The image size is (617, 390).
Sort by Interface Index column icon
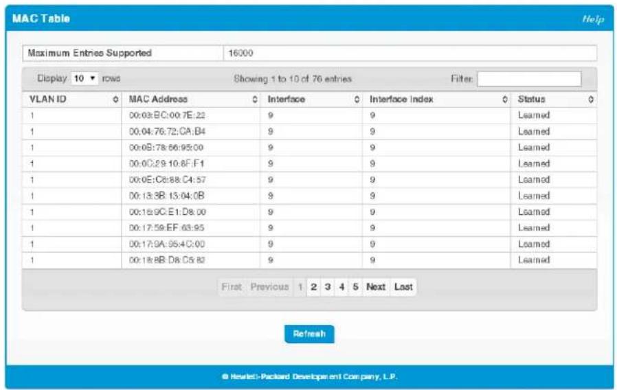505,100
